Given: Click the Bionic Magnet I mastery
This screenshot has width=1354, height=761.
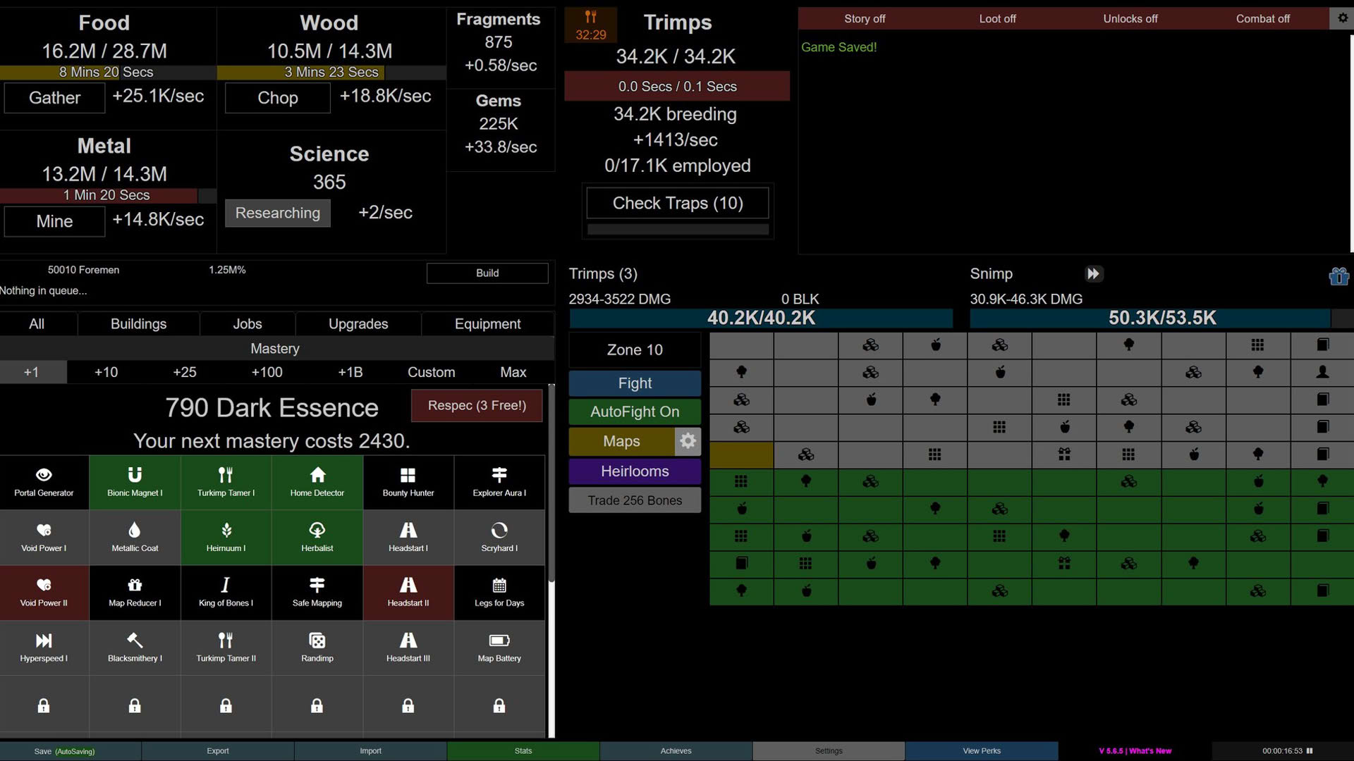Looking at the screenshot, I should coord(135,482).
